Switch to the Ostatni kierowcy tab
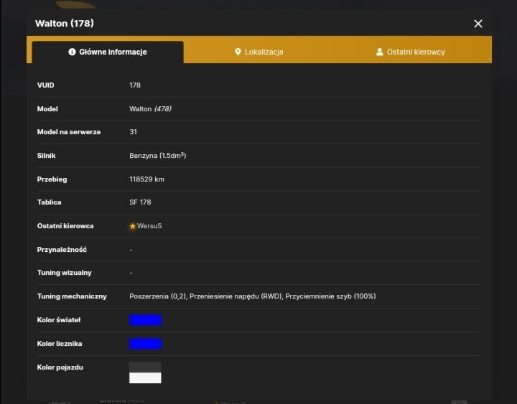517x404 pixels. (x=411, y=52)
